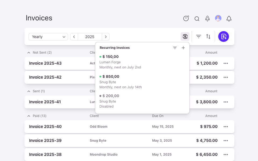Open the invoice list filter icon

click(x=199, y=36)
